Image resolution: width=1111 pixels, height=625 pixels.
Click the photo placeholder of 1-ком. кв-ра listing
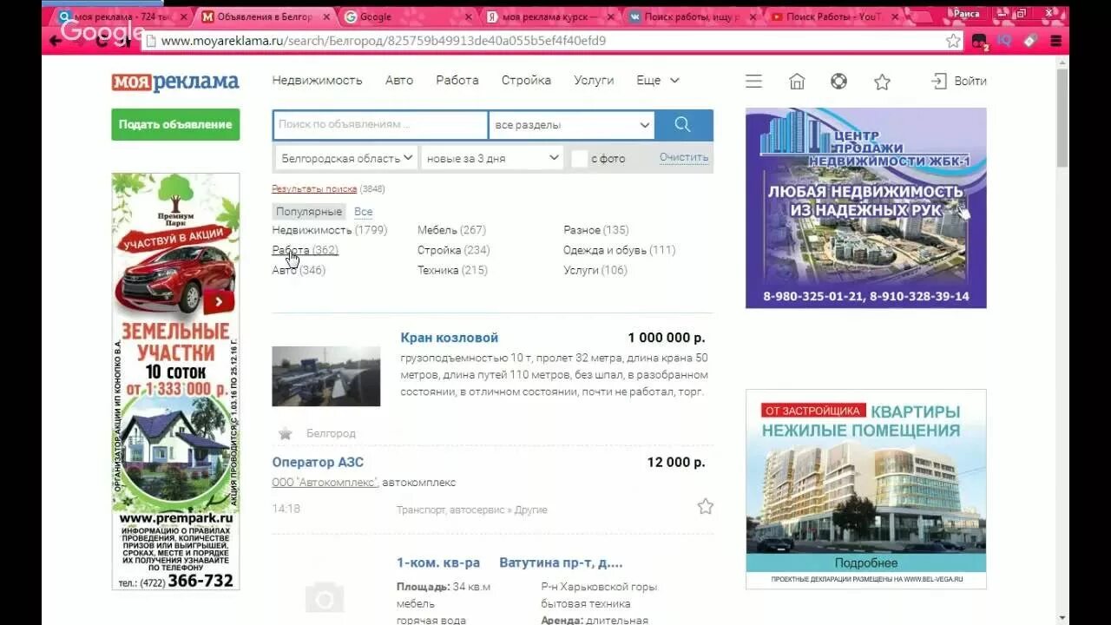325,597
